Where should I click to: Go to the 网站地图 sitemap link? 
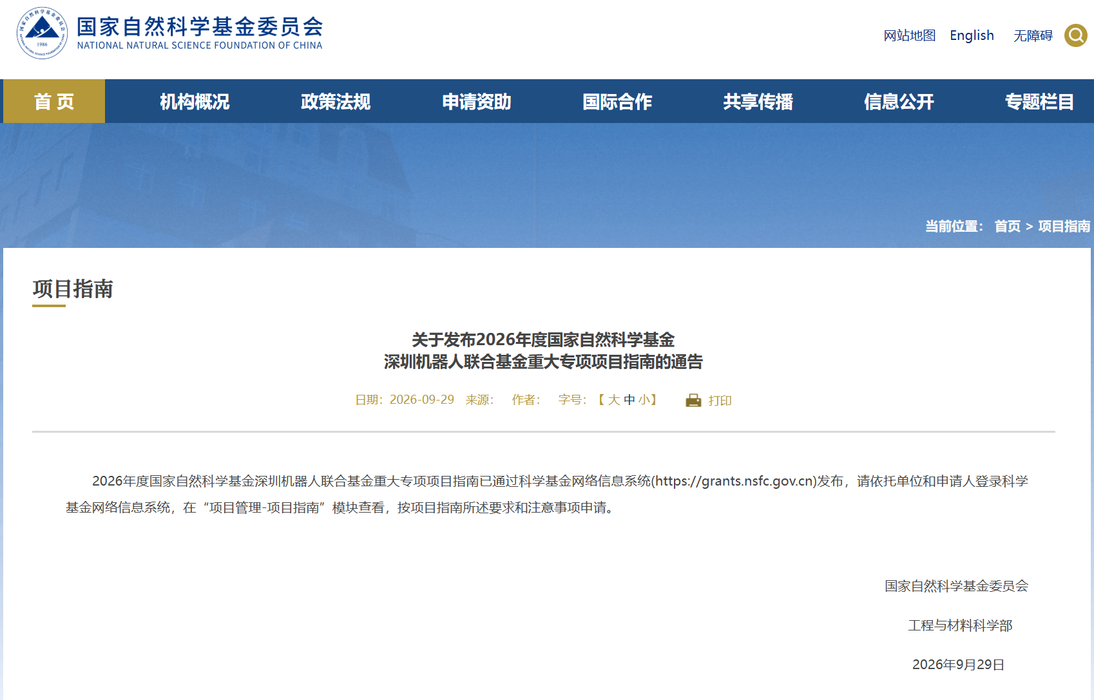click(910, 35)
